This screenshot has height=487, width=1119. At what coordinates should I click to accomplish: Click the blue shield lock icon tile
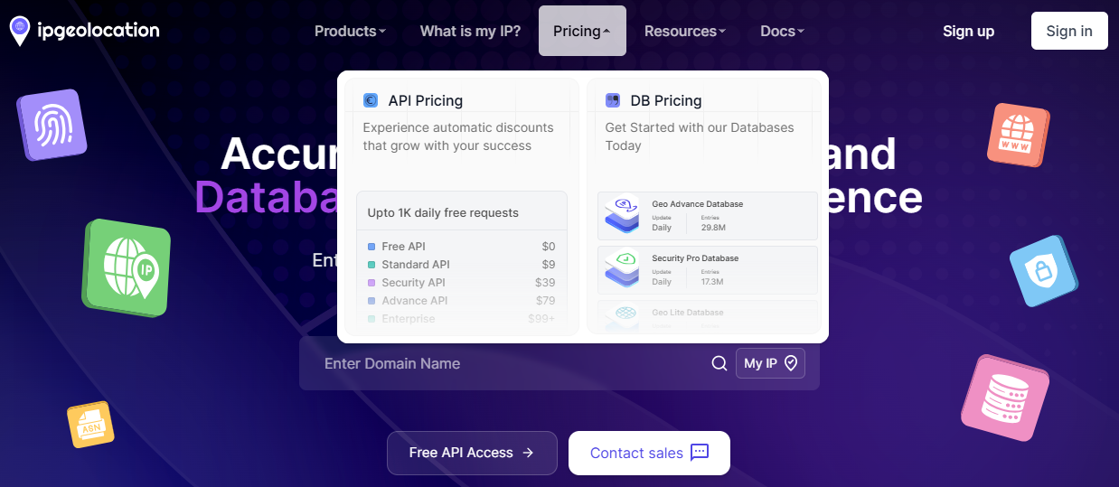[1044, 270]
